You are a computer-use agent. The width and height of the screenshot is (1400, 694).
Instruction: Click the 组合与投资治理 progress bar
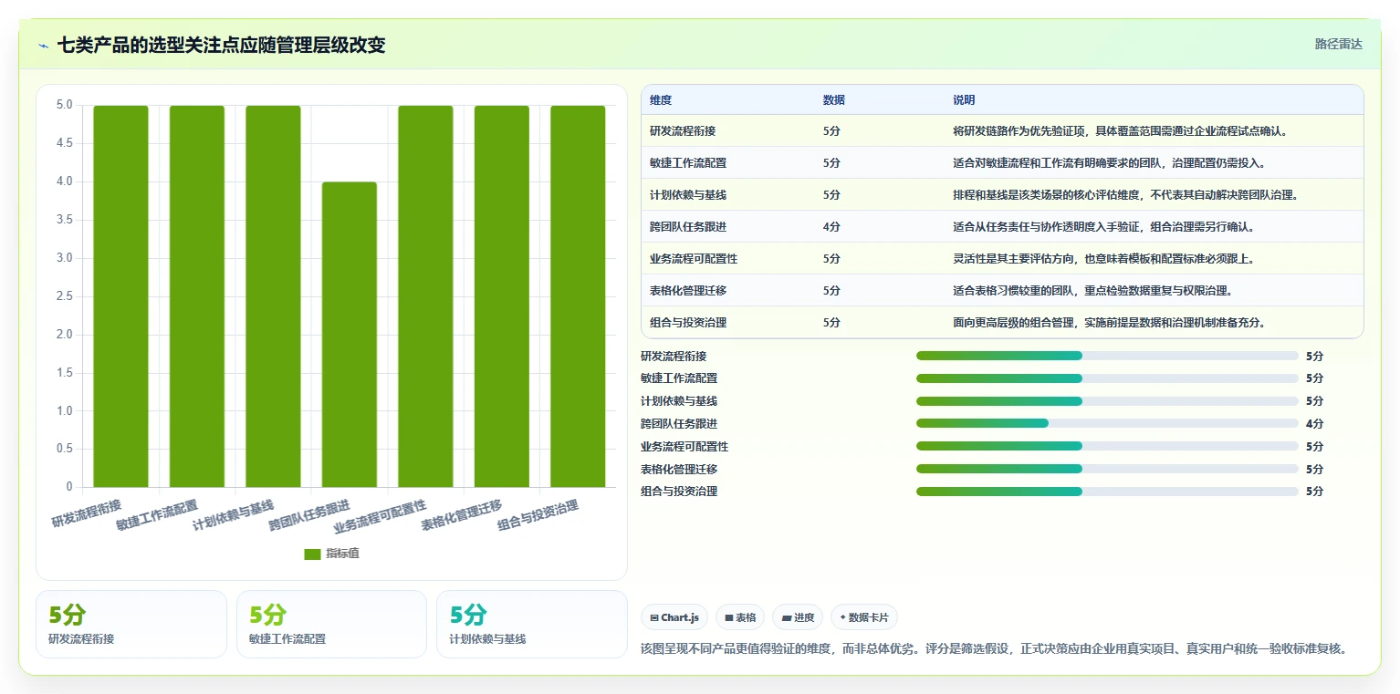[1107, 492]
